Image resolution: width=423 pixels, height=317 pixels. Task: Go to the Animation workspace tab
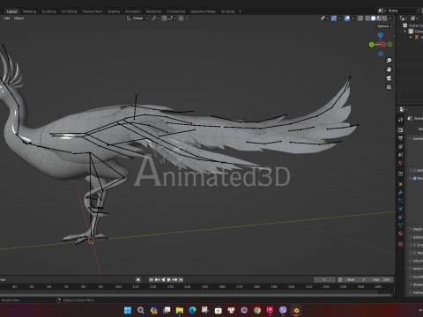pyautogui.click(x=133, y=11)
